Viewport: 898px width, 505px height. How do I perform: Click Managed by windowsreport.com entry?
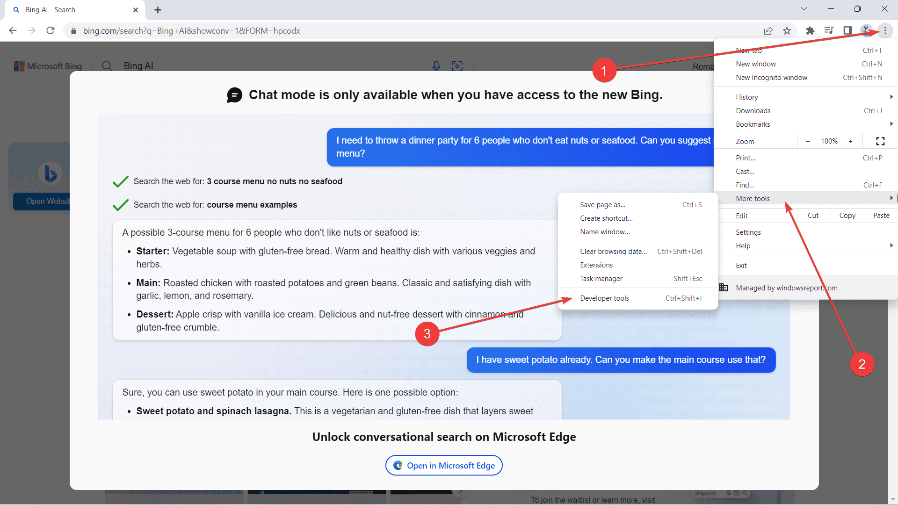pos(806,288)
